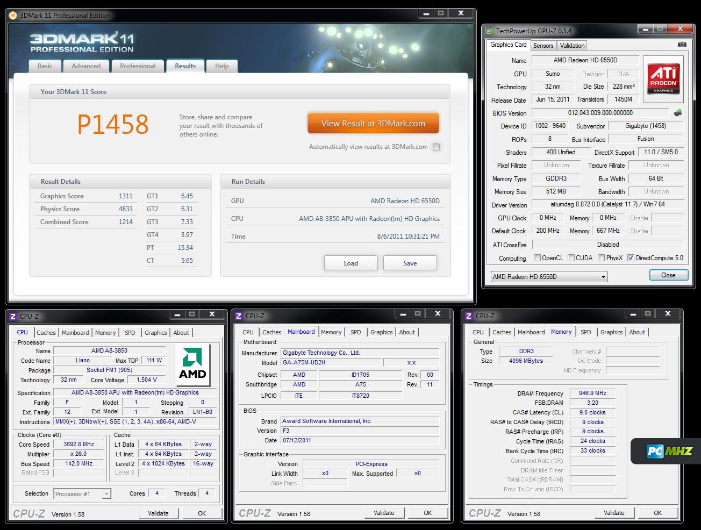Viewport: 701px width, 530px height.
Task: Click the 3DMark 11 title bar icon
Action: coord(13,16)
